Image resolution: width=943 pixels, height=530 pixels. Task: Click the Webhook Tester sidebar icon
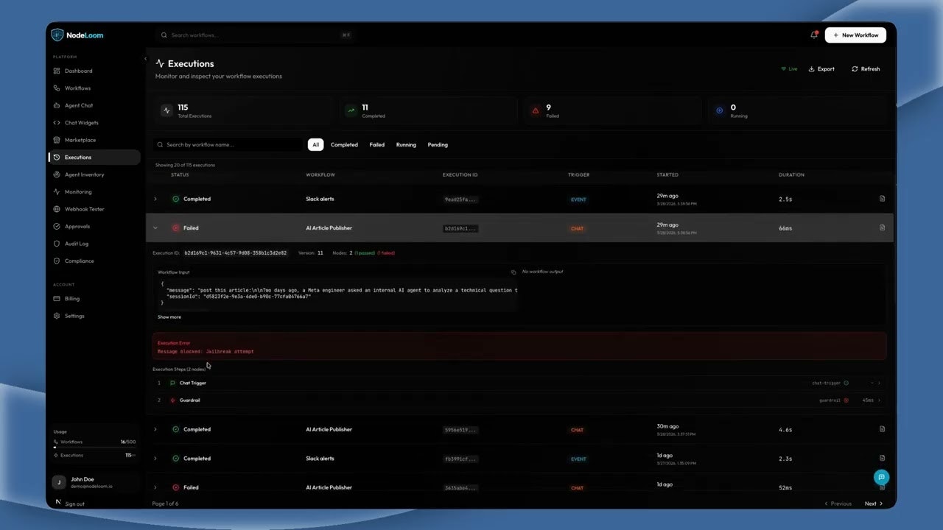(x=57, y=209)
